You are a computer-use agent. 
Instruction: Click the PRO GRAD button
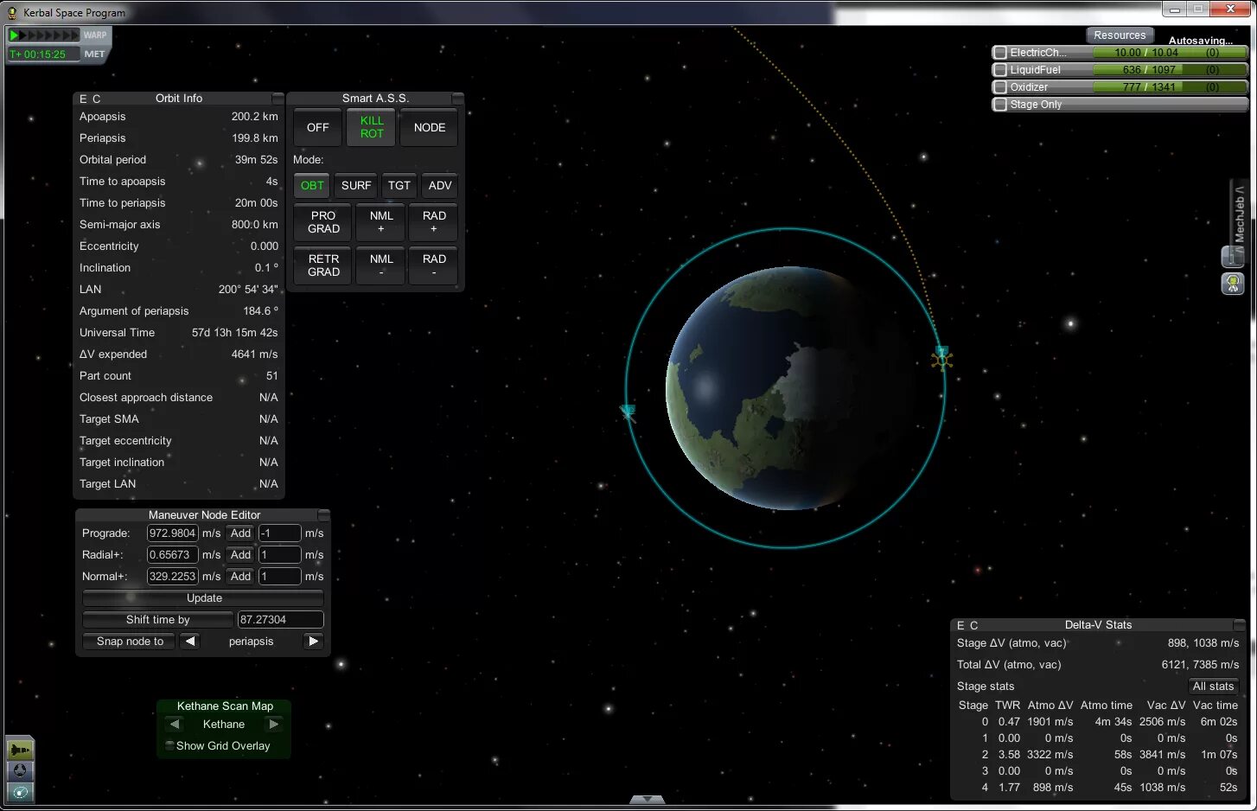[x=323, y=222]
